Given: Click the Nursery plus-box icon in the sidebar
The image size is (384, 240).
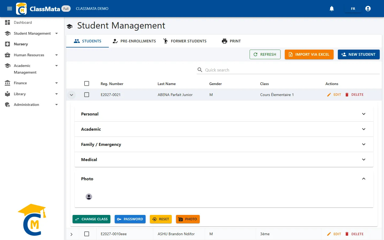Looking at the screenshot, I should (x=7, y=44).
